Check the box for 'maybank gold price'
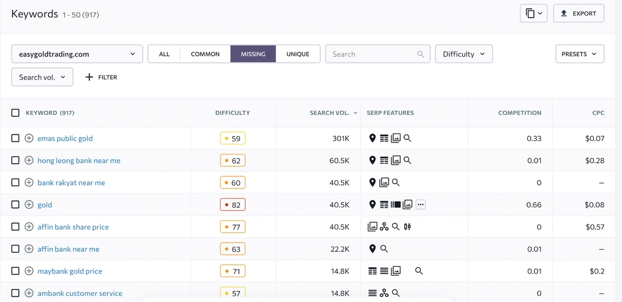 pyautogui.click(x=16, y=271)
